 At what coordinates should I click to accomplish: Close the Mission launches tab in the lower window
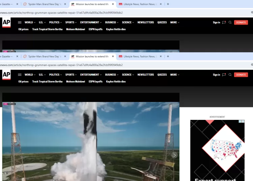113,56
